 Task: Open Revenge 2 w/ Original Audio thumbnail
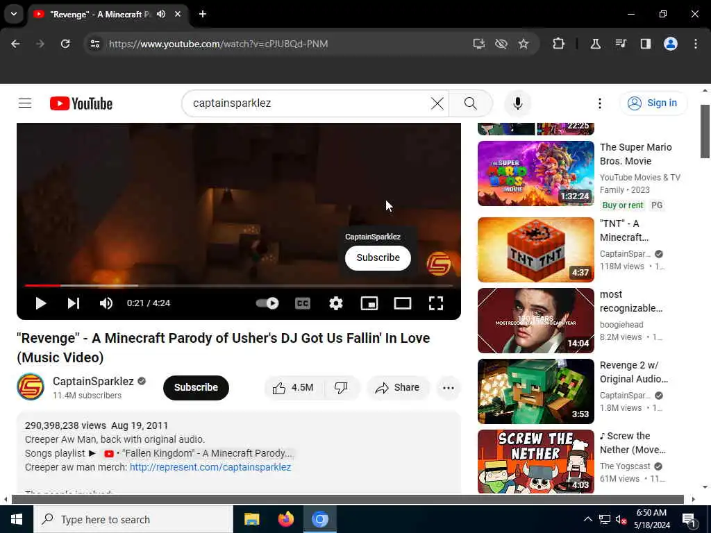[x=535, y=391]
